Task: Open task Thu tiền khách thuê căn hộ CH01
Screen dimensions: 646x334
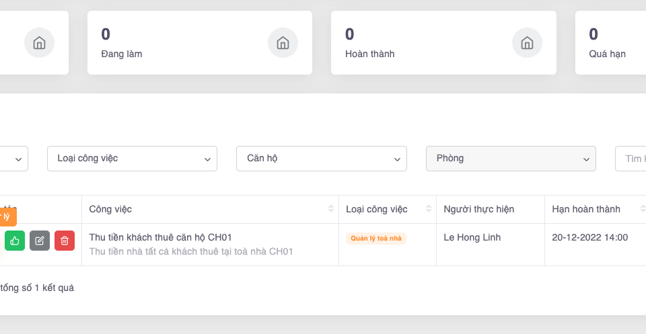Action: [x=160, y=237]
